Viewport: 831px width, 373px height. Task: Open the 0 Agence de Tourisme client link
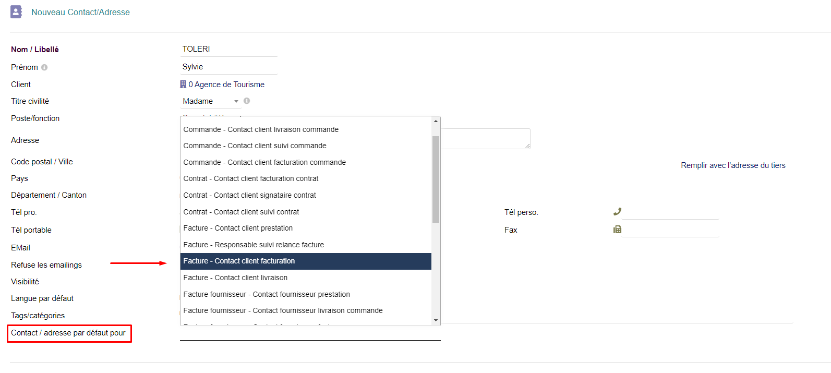coord(226,85)
